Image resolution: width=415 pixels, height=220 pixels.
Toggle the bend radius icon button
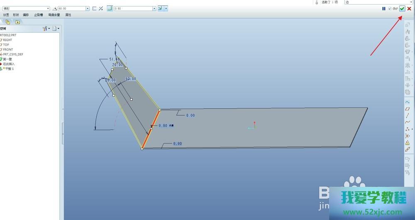(110, 8)
